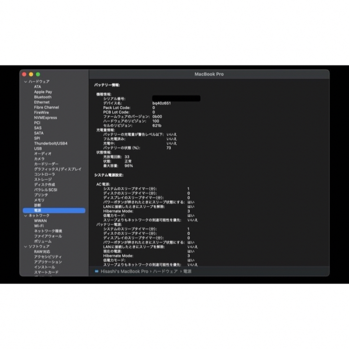Click 電源 in the path bar
The height and width of the screenshot is (349, 349).
click(187, 271)
